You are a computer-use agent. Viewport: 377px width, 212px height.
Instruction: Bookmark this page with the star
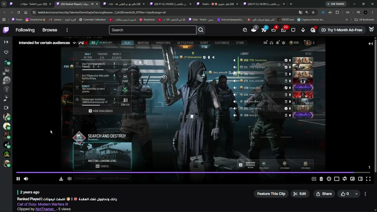click(x=313, y=12)
